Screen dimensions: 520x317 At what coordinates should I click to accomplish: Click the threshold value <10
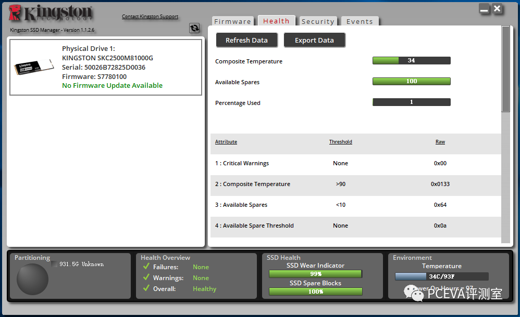tap(341, 205)
